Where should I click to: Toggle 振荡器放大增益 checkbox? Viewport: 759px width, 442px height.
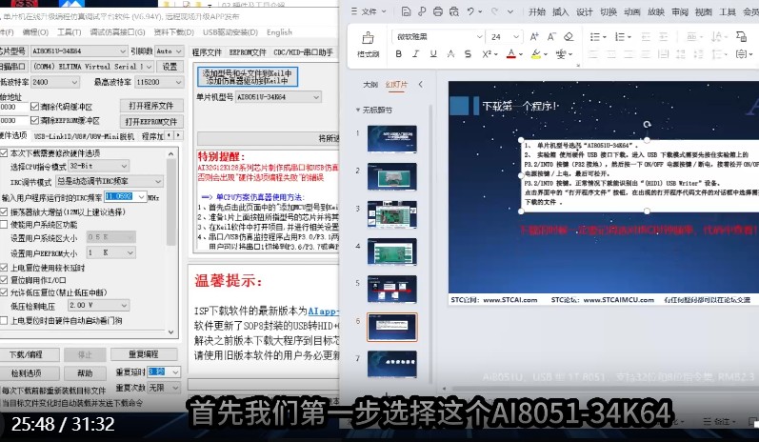pos(4,212)
